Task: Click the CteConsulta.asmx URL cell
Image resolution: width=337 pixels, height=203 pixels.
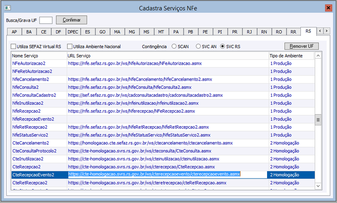Action: click(168, 151)
